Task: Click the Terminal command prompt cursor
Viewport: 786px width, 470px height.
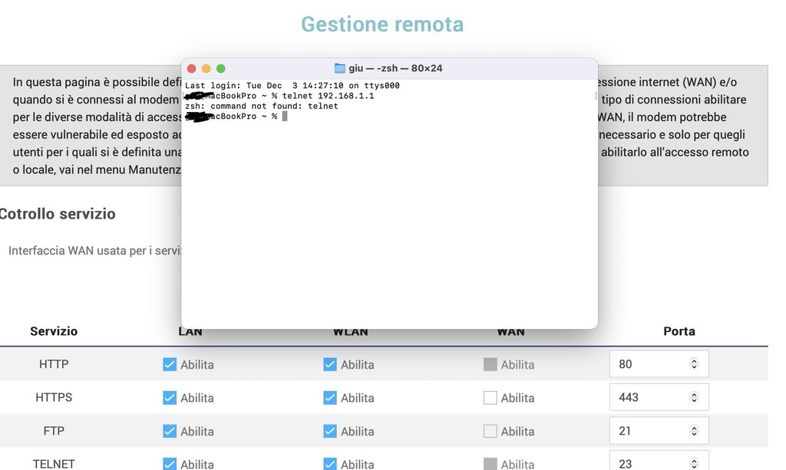Action: [284, 117]
